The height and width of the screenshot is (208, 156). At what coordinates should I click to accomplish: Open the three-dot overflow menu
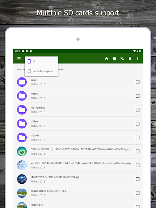point(138,58)
